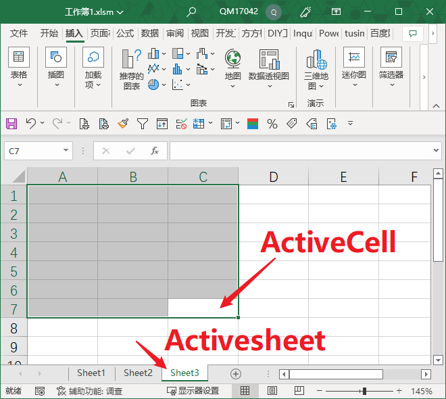This screenshot has width=446, height=399.
Task: Click the zoom in plus button
Action: pyautogui.click(x=399, y=391)
